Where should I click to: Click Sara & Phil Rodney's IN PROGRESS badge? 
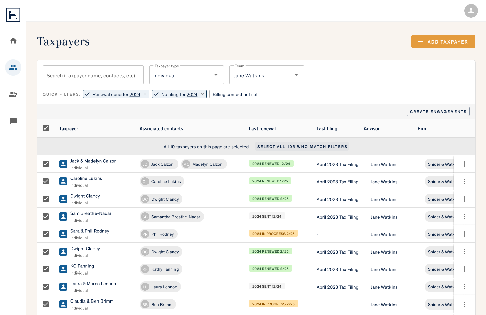pyautogui.click(x=273, y=234)
